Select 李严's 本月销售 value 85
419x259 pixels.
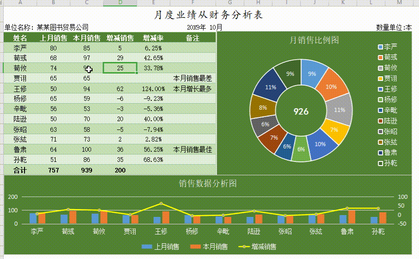(86, 48)
